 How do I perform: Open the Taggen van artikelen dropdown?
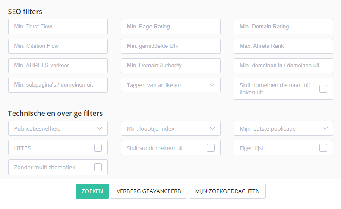click(171, 85)
